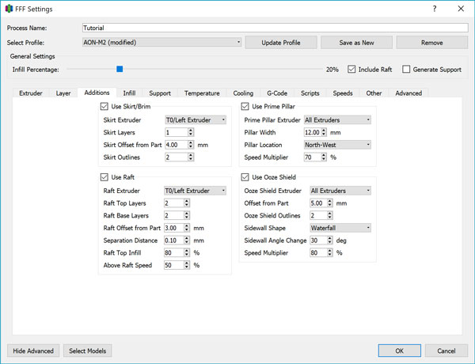Screen dimensions: 475x364
Task: Open the Pillar Location dropdown
Action: (337, 145)
